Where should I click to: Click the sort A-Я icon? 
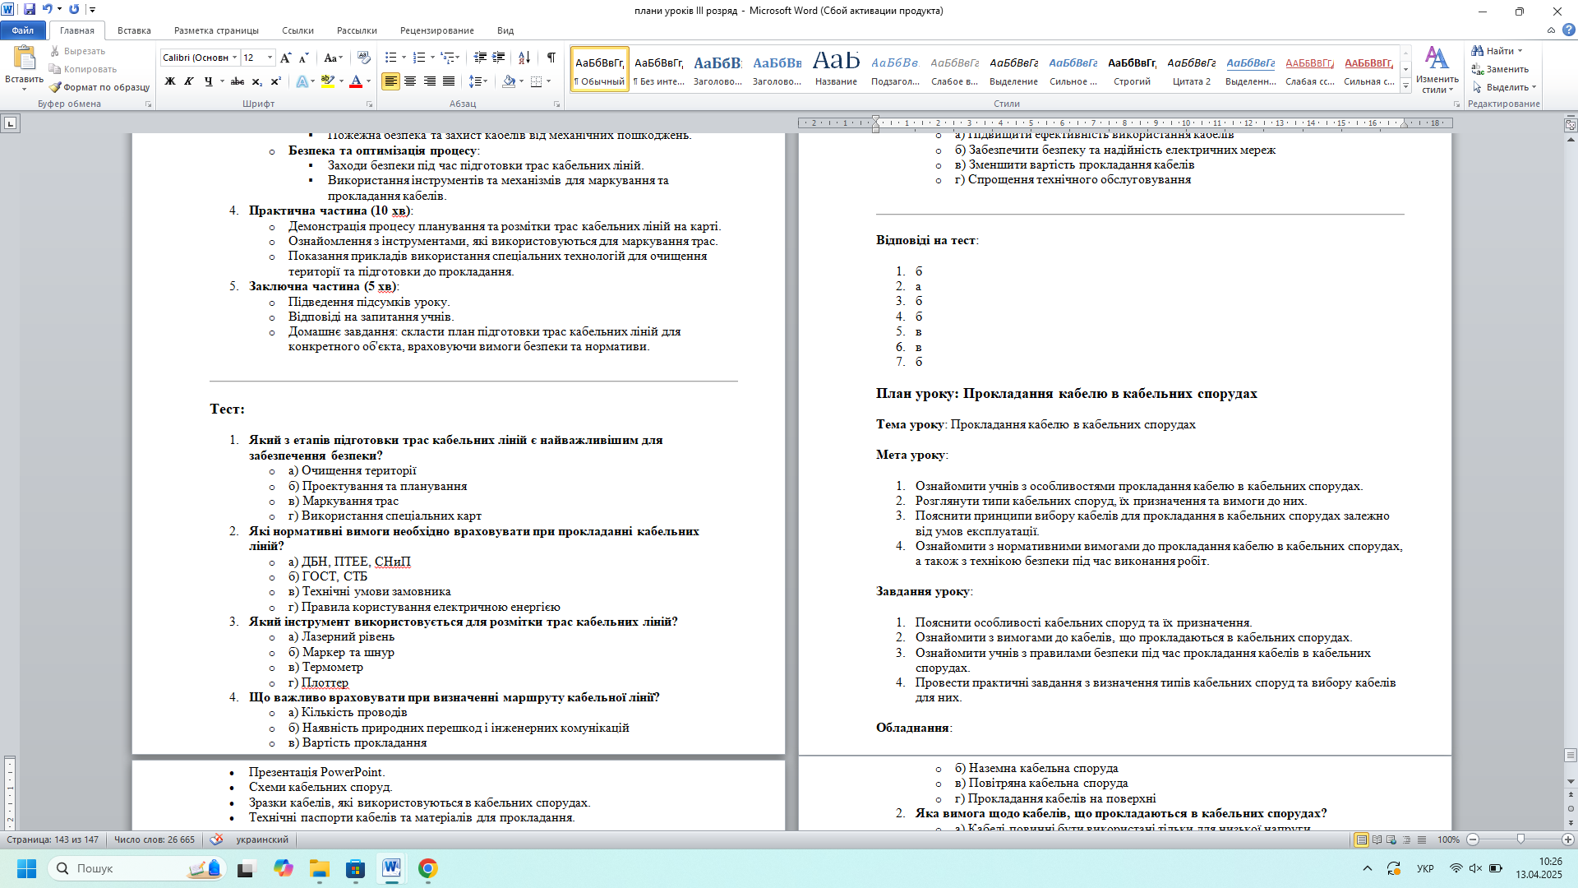[x=524, y=58]
